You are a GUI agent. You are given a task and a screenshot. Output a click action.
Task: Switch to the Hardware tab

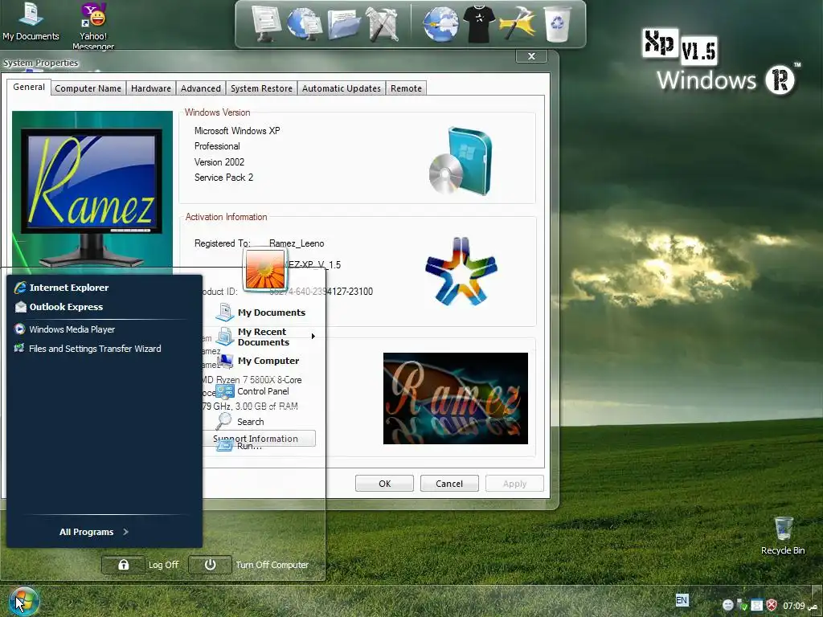150,88
